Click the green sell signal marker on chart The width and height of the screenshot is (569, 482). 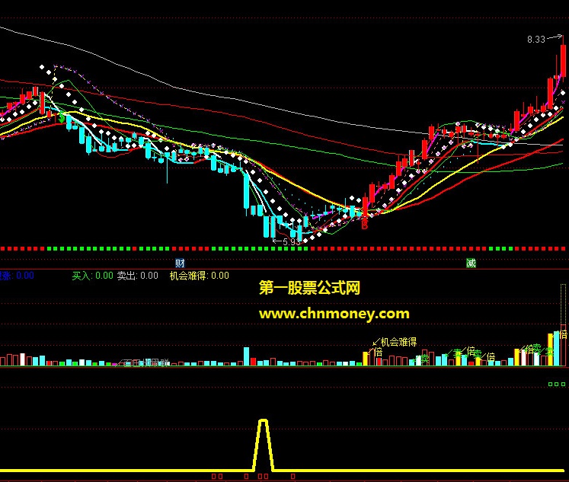62,117
